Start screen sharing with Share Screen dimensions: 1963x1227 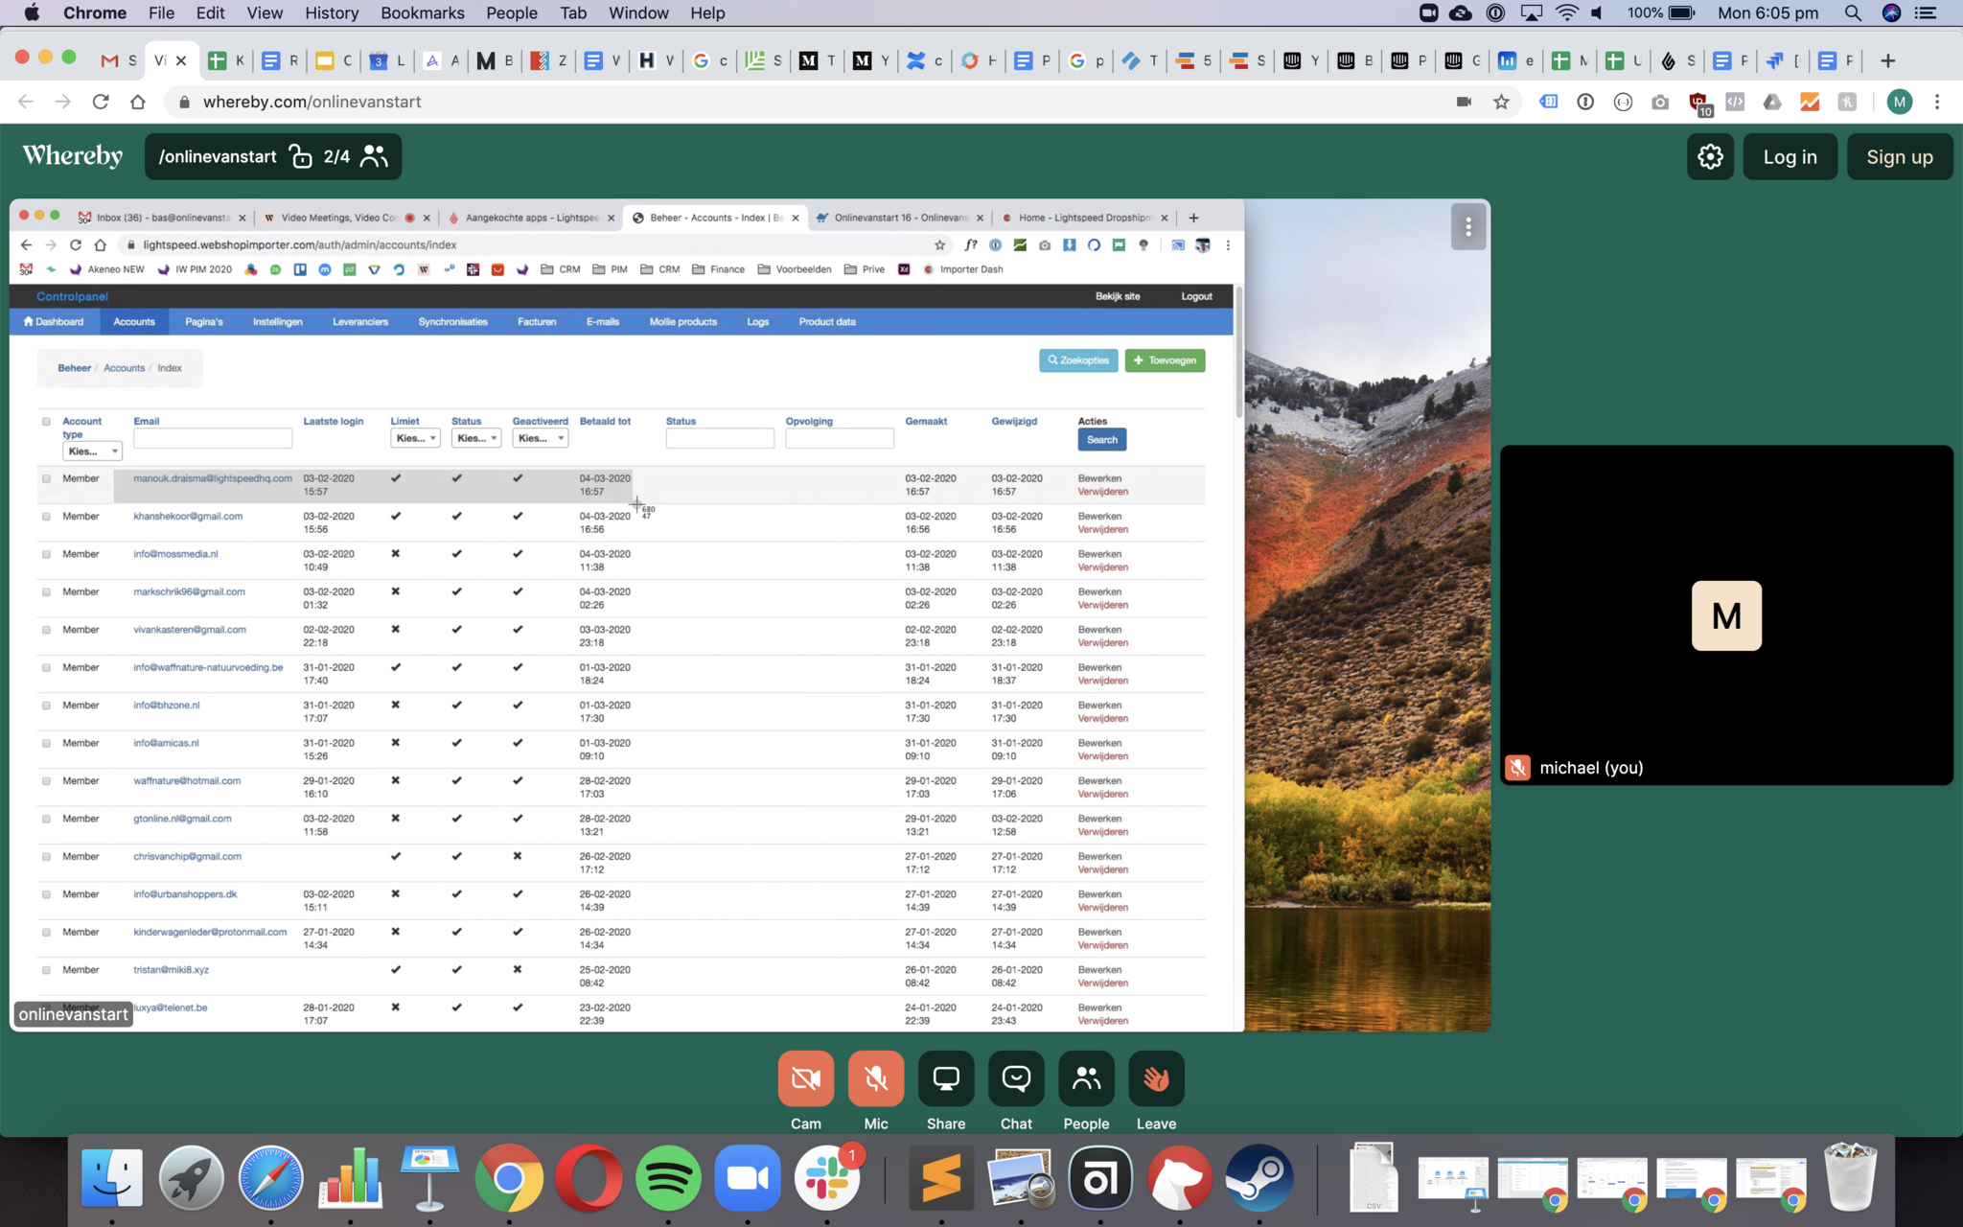point(945,1078)
